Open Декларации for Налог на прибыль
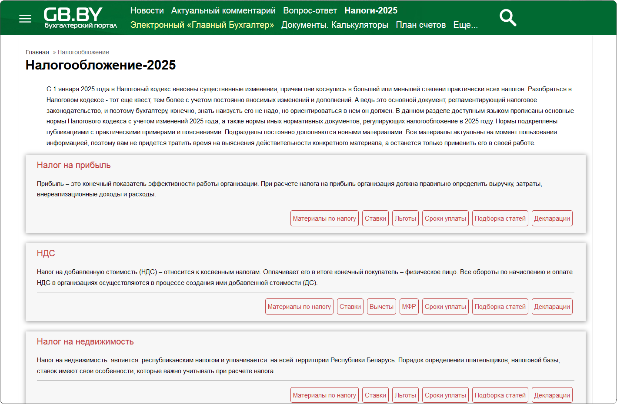617x404 pixels. tap(552, 219)
